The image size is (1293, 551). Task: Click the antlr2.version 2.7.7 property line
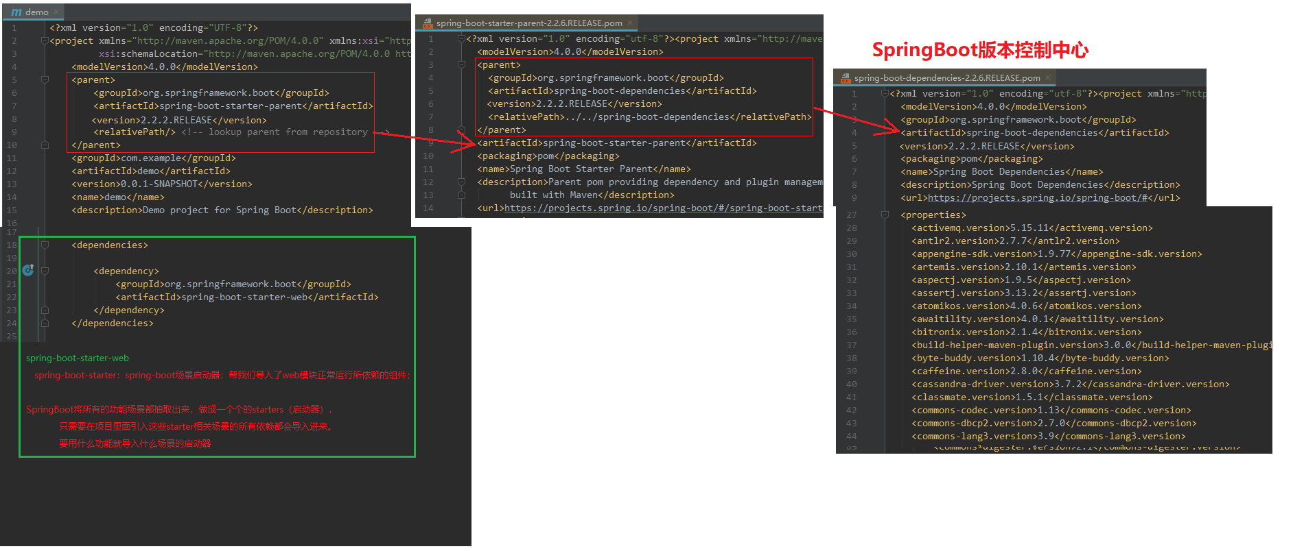pos(1016,241)
